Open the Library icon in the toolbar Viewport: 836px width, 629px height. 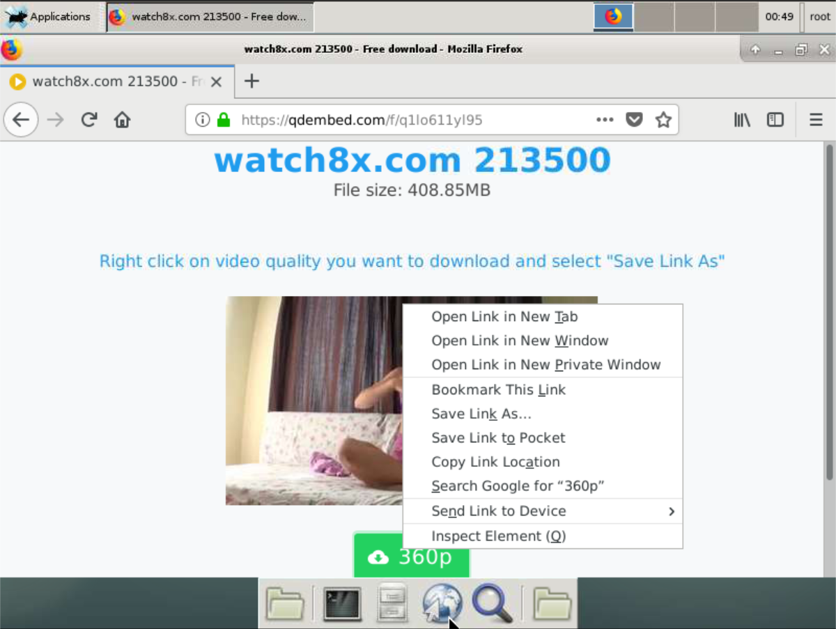point(742,121)
